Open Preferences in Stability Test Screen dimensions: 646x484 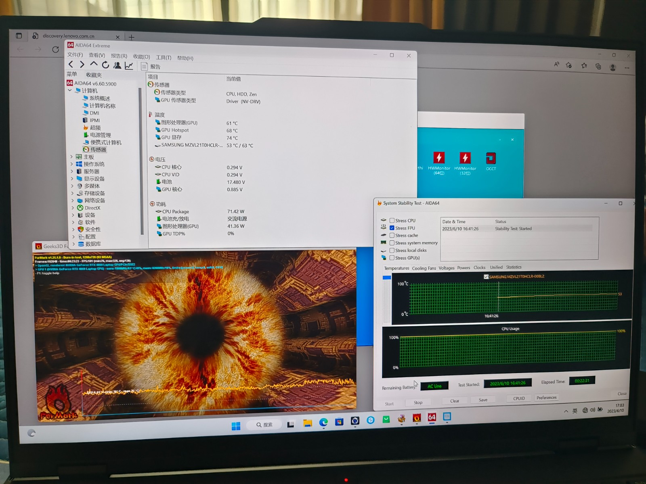[x=546, y=397]
